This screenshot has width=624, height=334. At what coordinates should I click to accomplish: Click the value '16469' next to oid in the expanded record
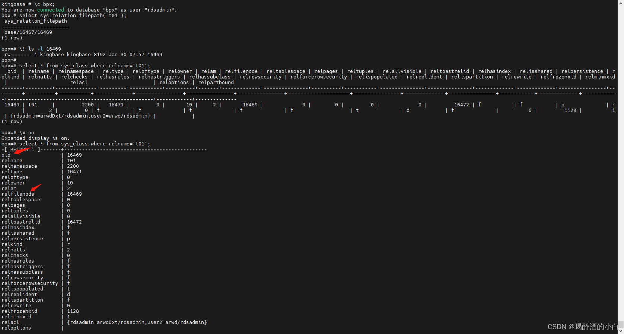(74, 155)
